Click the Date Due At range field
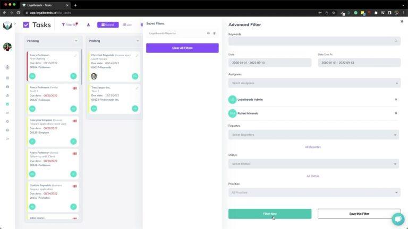This screenshot has height=229, width=408. 359,63
